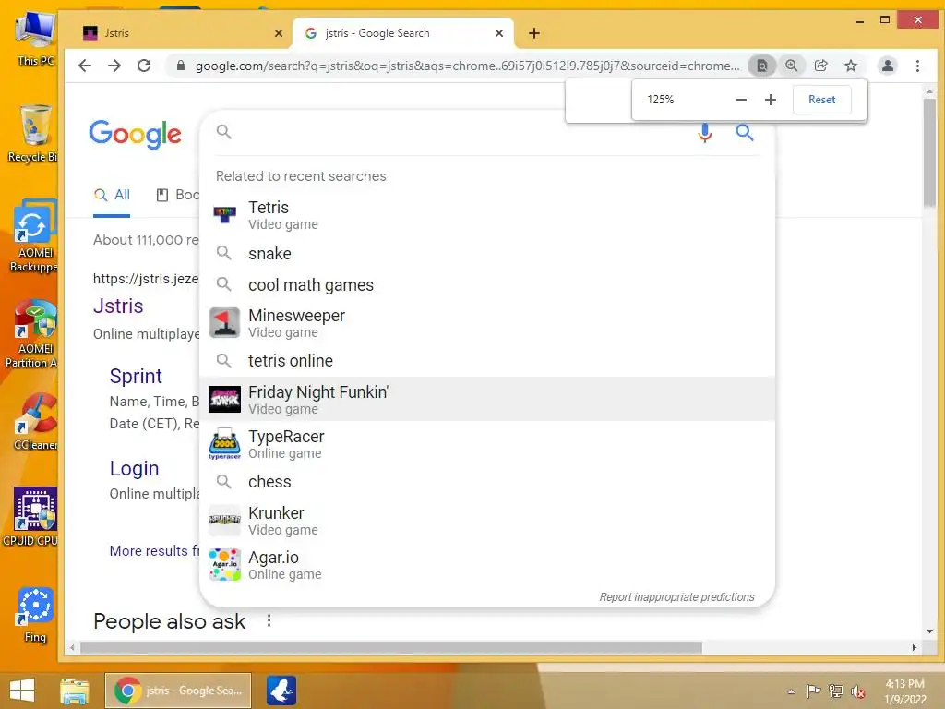Viewport: 945px width, 709px height.
Task: Reload the page with the refresh icon
Action: point(144,66)
